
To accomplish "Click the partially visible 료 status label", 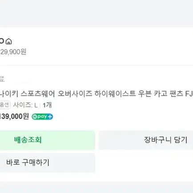I will click(2, 79).
